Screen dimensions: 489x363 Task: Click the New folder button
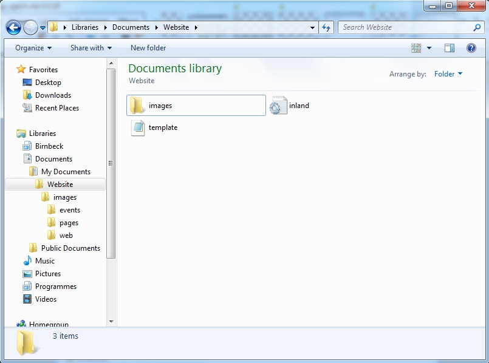coord(148,48)
